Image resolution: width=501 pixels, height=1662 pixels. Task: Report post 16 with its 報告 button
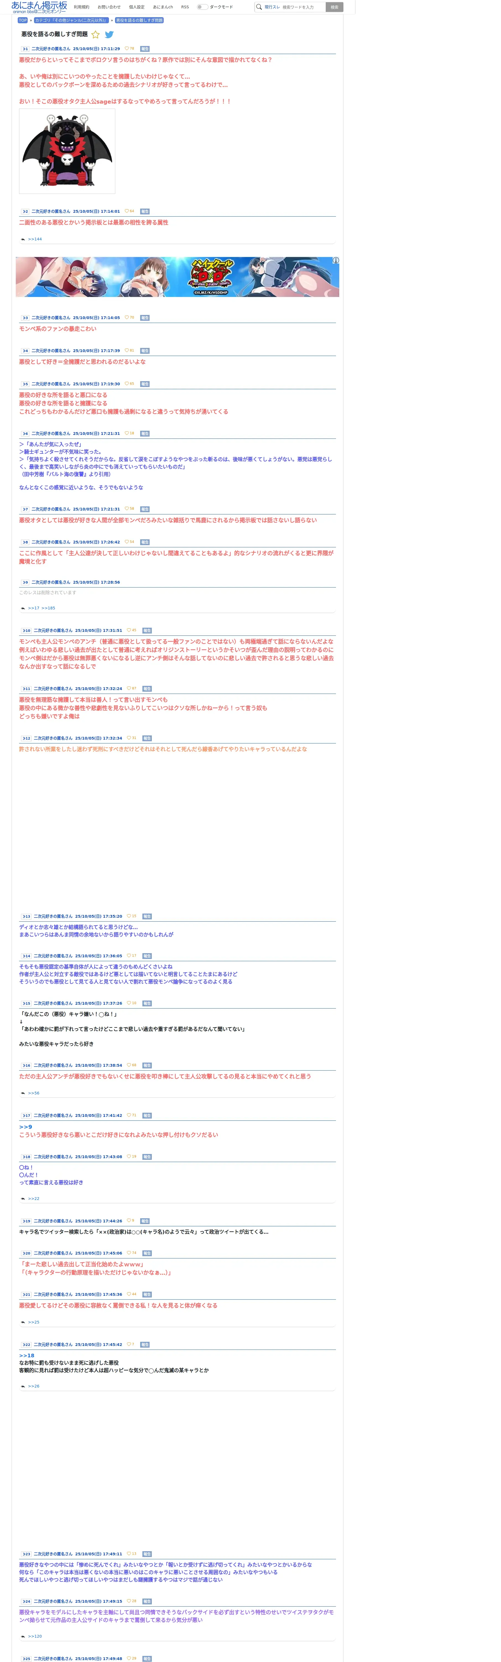(x=147, y=1066)
